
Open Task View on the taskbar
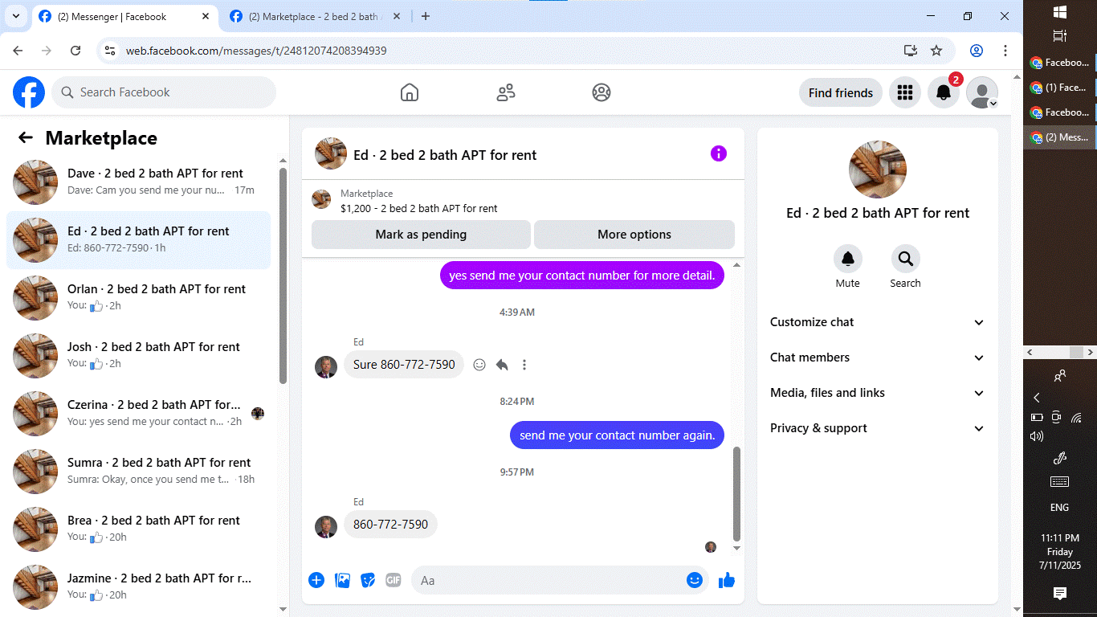pyautogui.click(x=1059, y=36)
